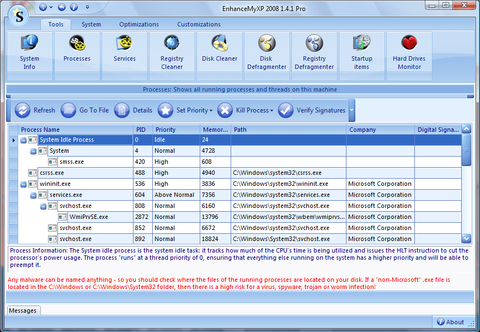
Task: Open the Registry Defragmenter
Action: pyautogui.click(x=314, y=52)
